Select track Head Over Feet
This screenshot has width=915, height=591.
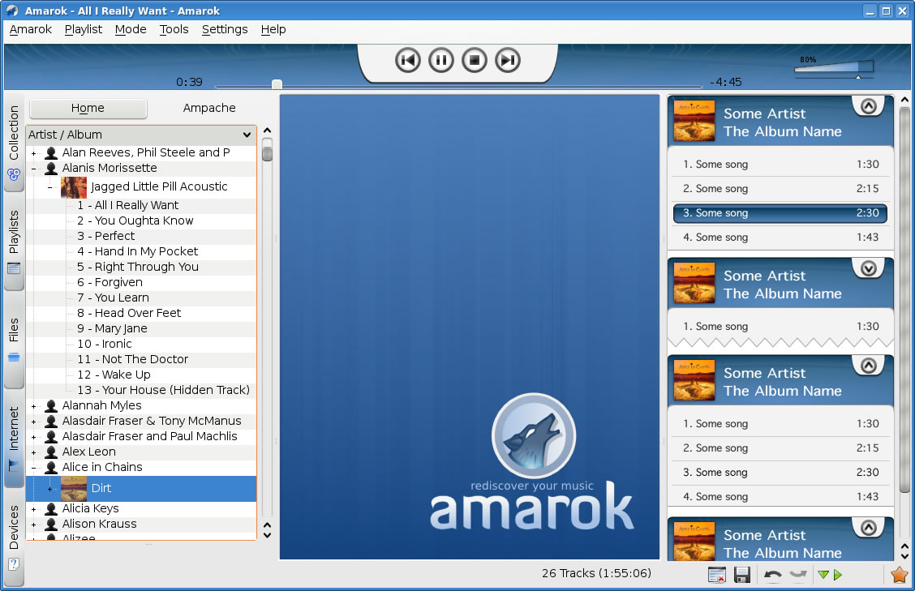128,313
